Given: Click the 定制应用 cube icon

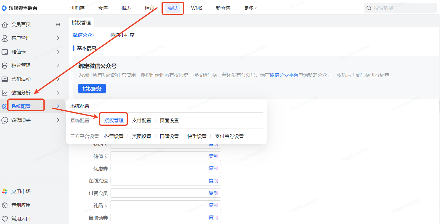Looking at the screenshot, I should pos(5,205).
